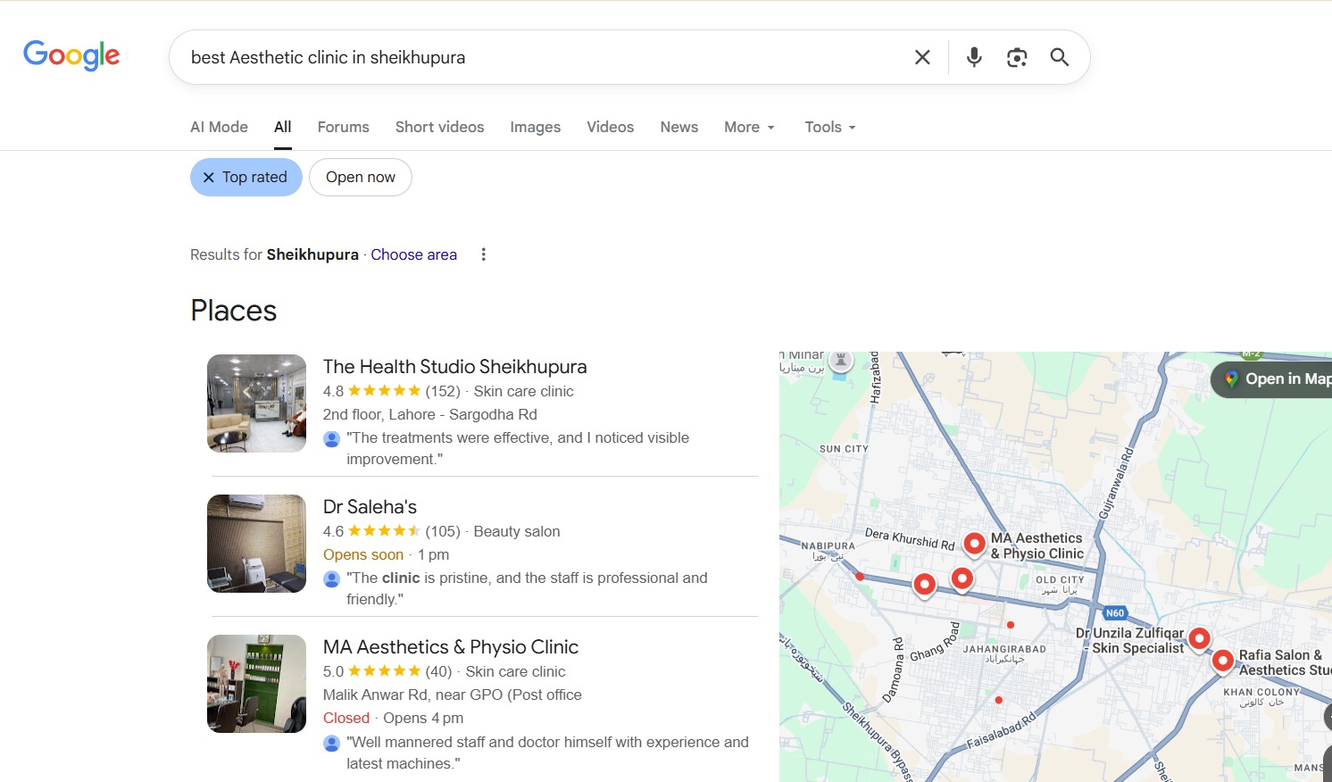
Task: Click the Dr Unzila Zulfiqar map pin
Action: (x=1199, y=638)
